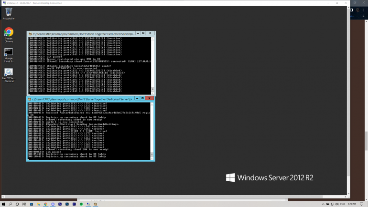The height and width of the screenshot is (207, 368).
Task: Click Remote Desktop horizontal scrollbar thumb
Action: (x=163, y=197)
